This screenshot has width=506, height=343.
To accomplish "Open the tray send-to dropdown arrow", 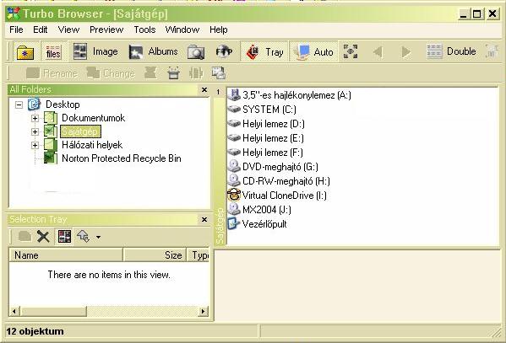I will 98,238.
